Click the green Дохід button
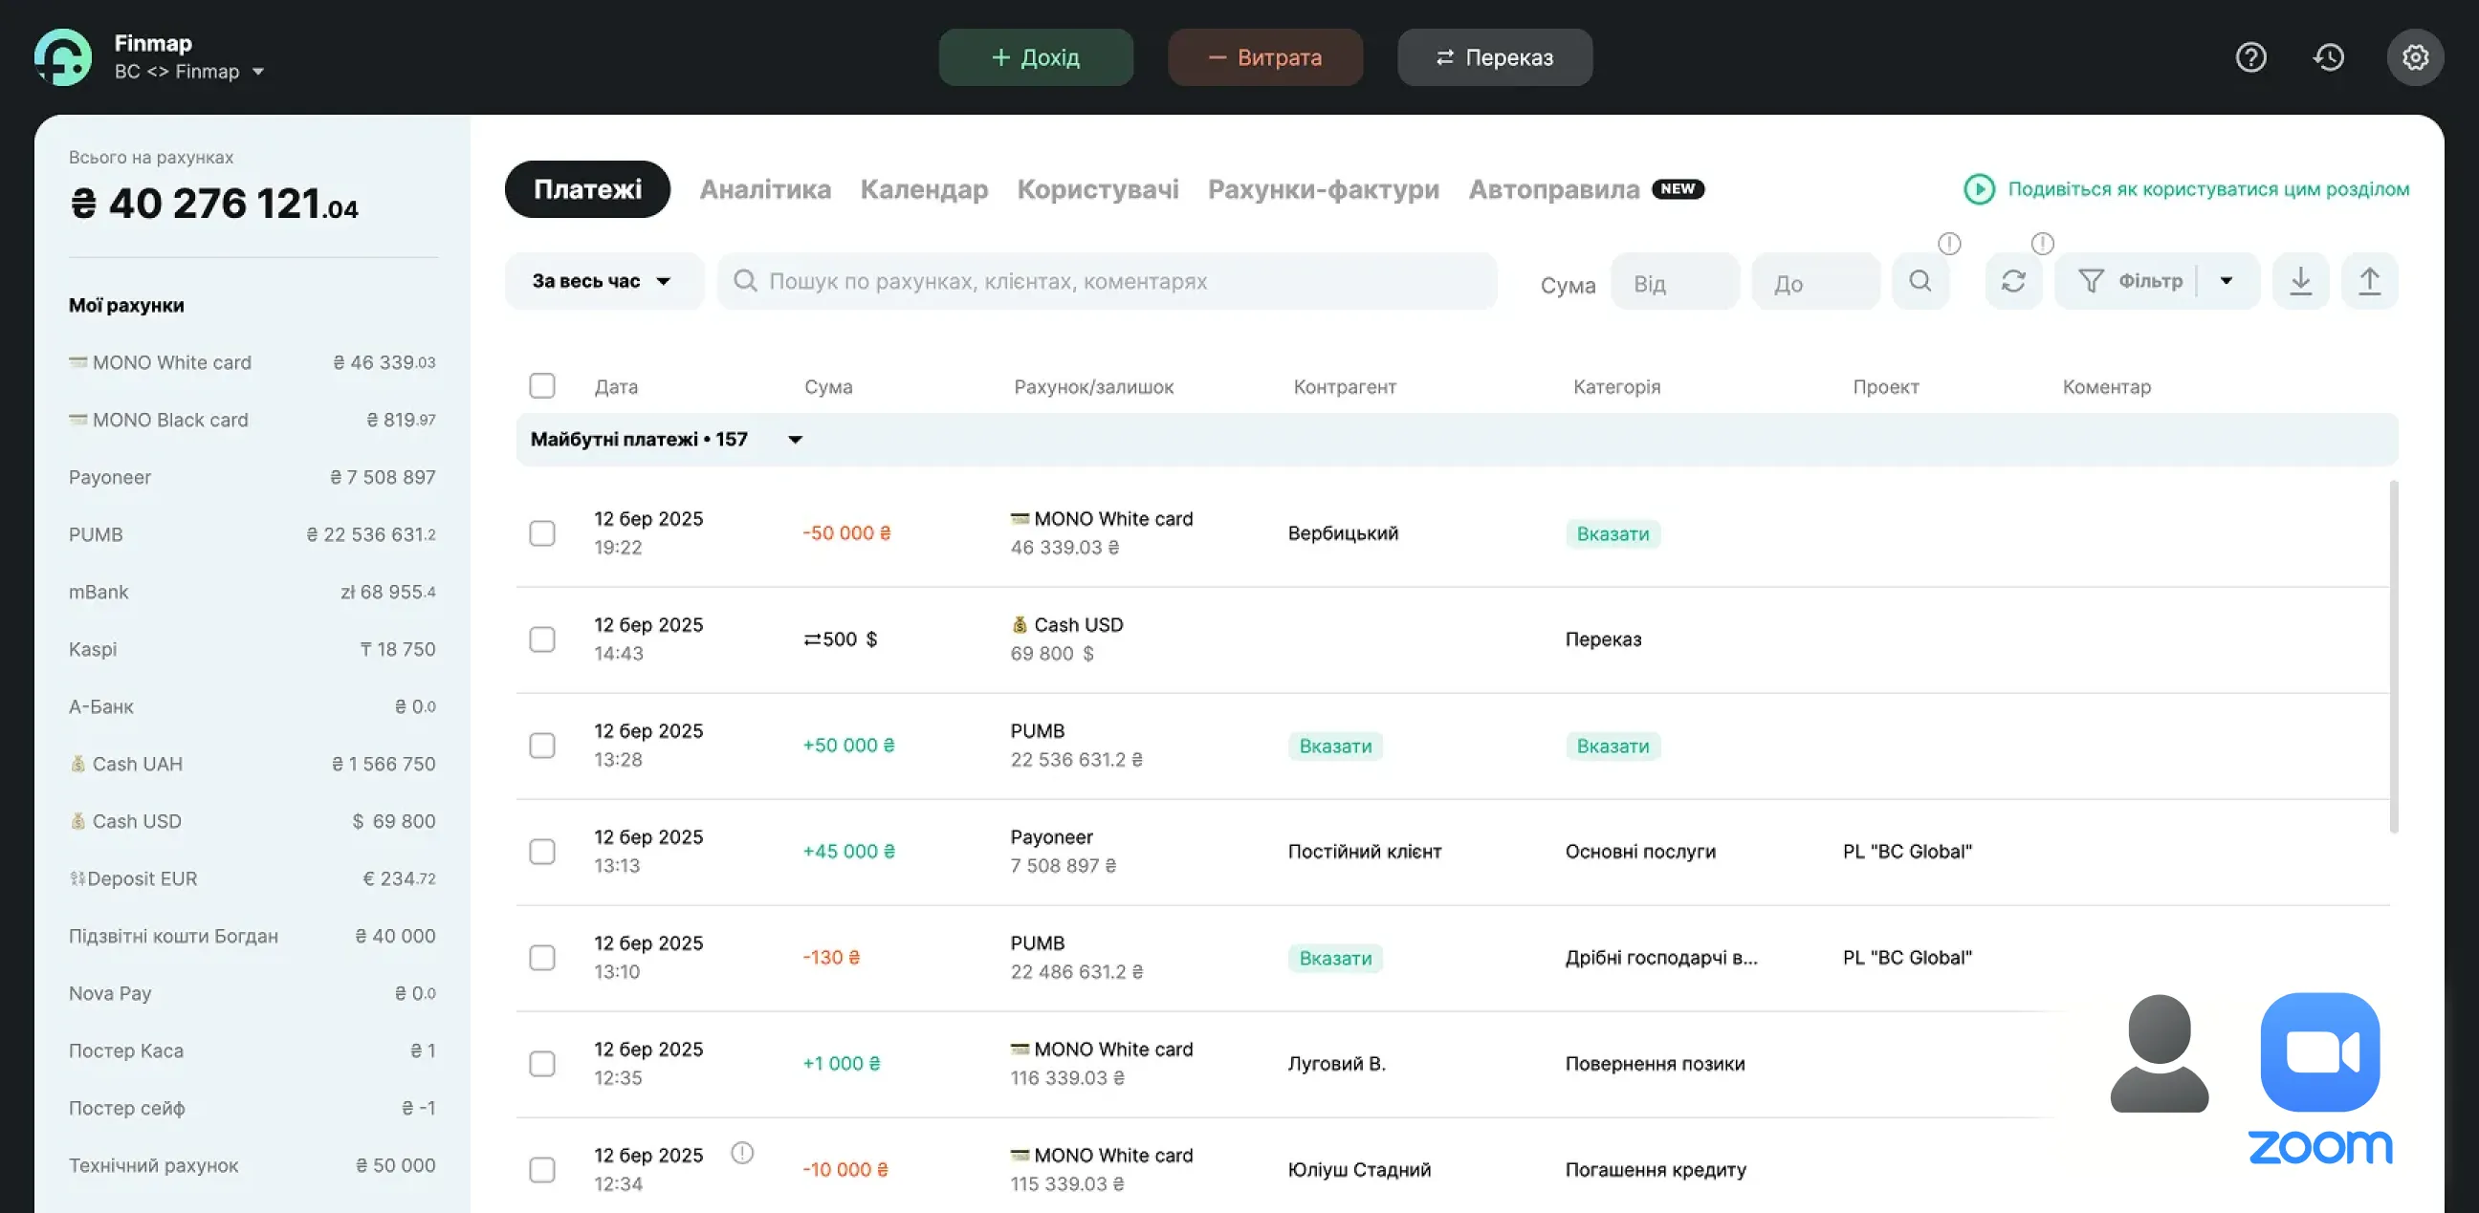 tap(1036, 57)
